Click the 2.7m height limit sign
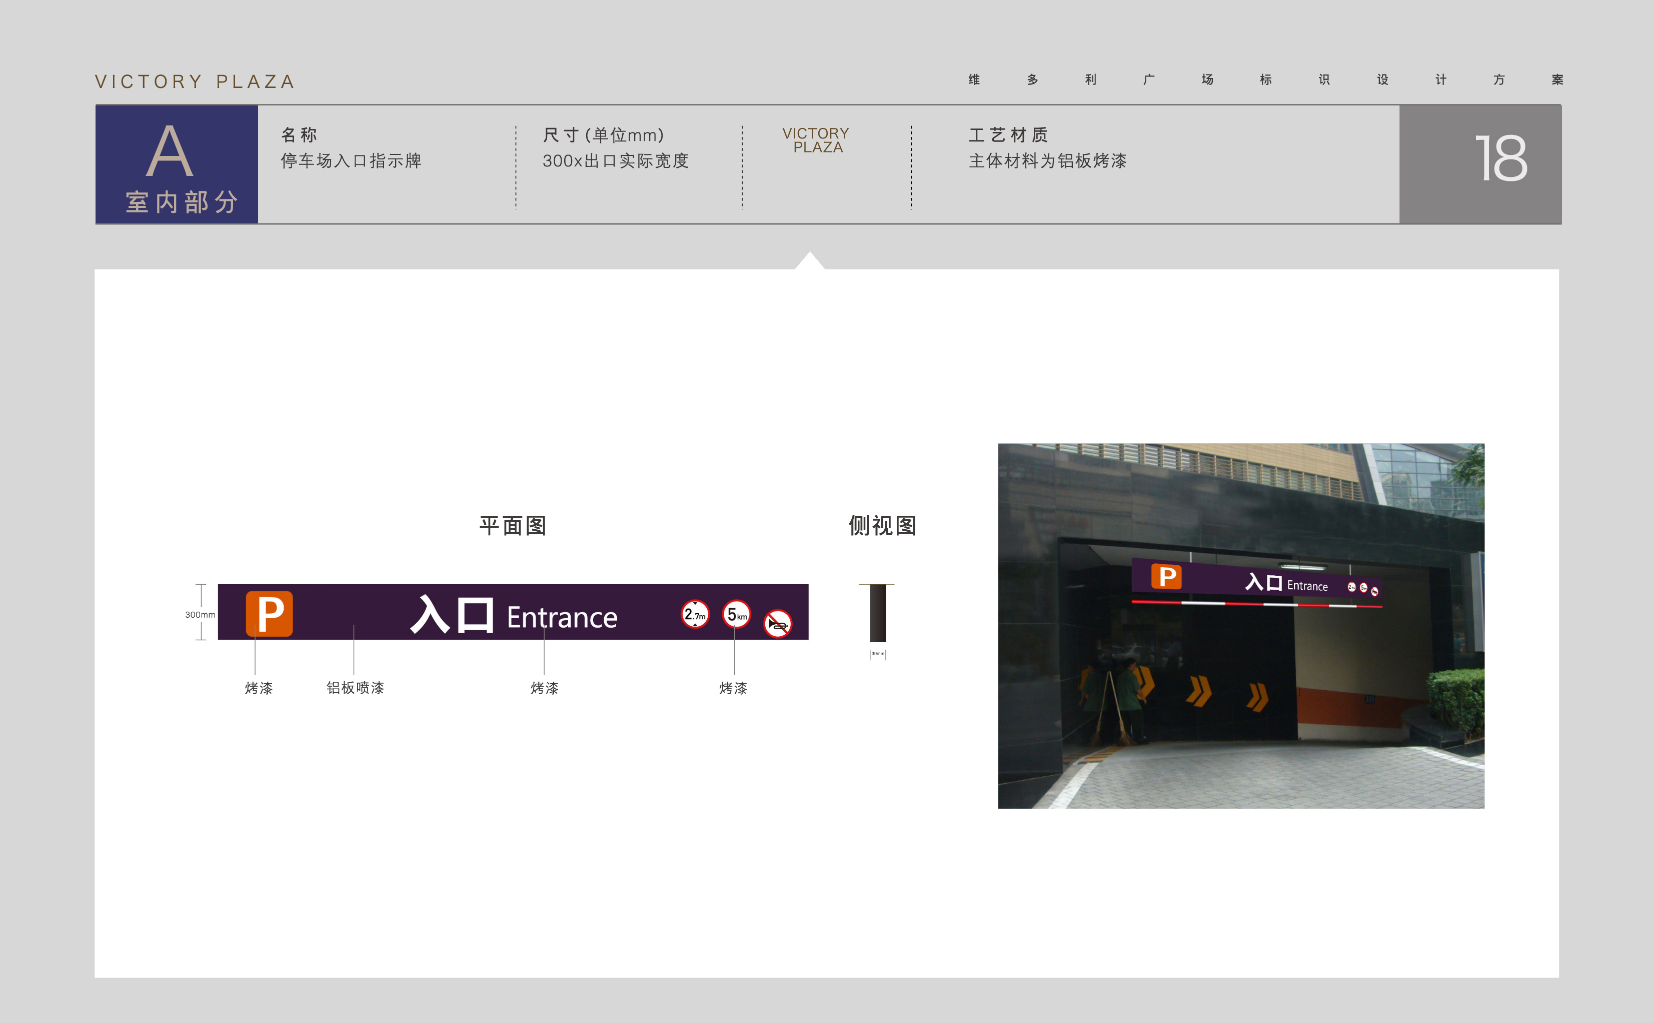This screenshot has width=1654, height=1023. [694, 616]
